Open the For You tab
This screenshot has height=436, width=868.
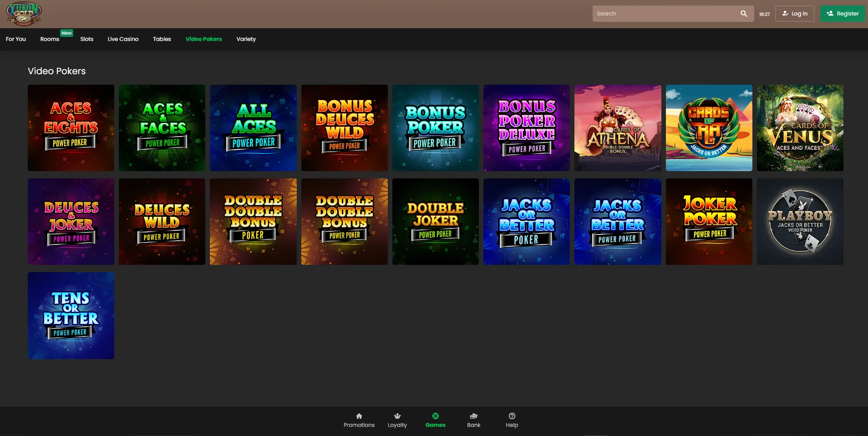click(16, 39)
